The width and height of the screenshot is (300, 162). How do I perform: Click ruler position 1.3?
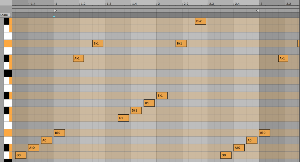[x=109, y=4]
